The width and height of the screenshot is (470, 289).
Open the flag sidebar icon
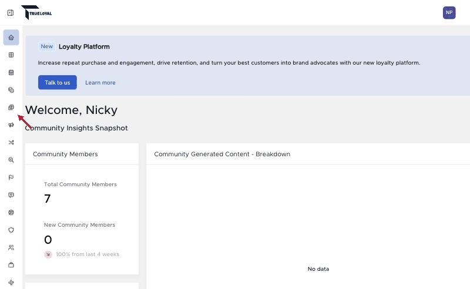(x=11, y=177)
